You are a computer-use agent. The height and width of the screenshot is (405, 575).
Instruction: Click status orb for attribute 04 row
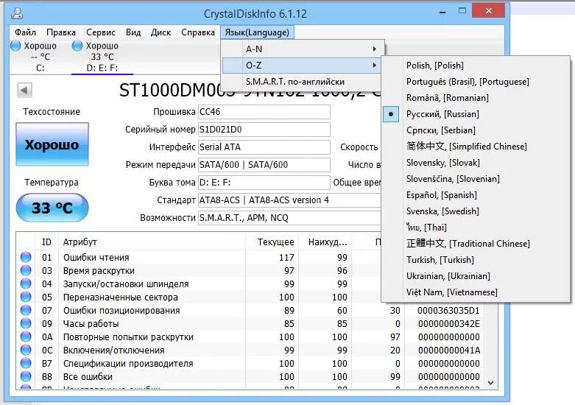click(x=26, y=283)
